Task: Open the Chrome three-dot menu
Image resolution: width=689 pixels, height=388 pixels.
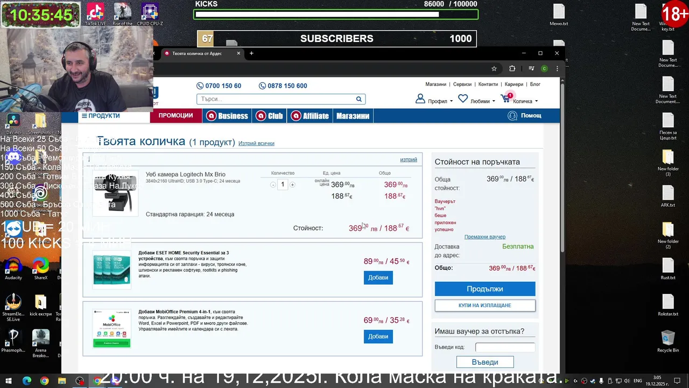Action: click(557, 68)
